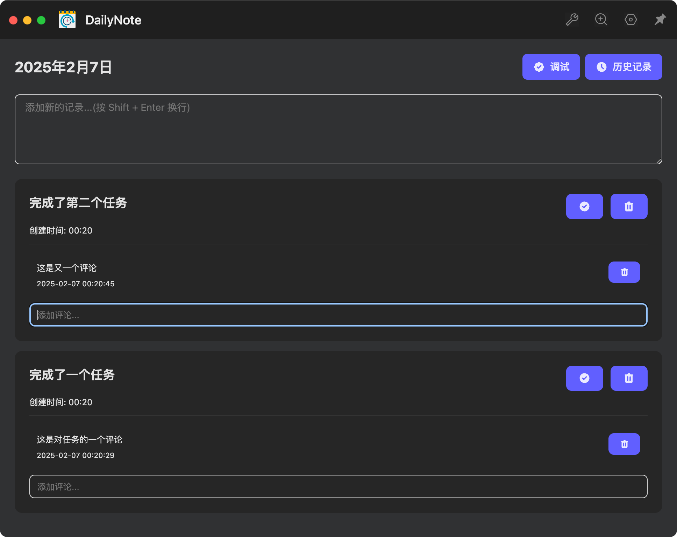Delete the comment '这是又一个评论'
Viewport: 677px width, 537px height.
pyautogui.click(x=624, y=272)
